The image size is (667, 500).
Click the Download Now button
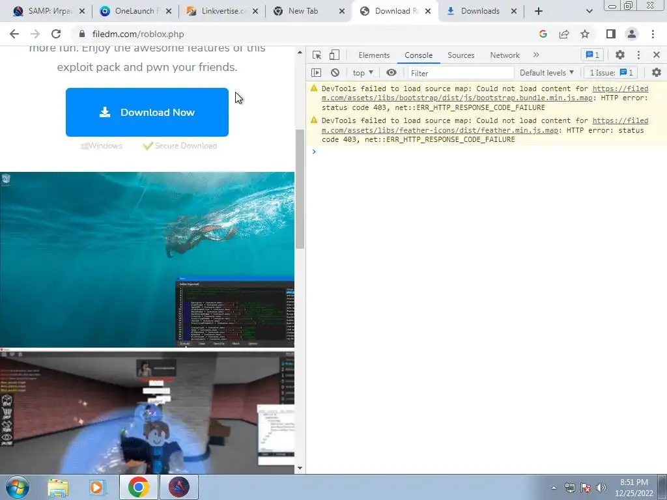(x=147, y=112)
